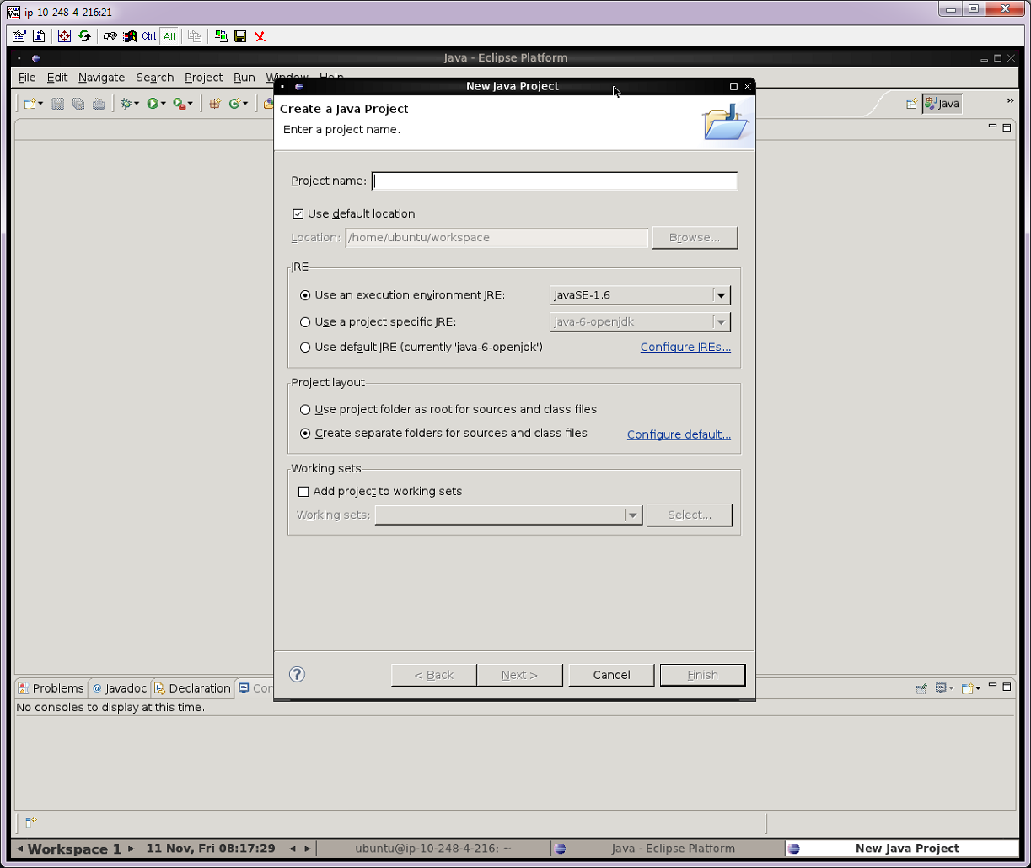Image resolution: width=1031 pixels, height=868 pixels.
Task: Select the Debug toolbar icon
Action: tap(126, 103)
